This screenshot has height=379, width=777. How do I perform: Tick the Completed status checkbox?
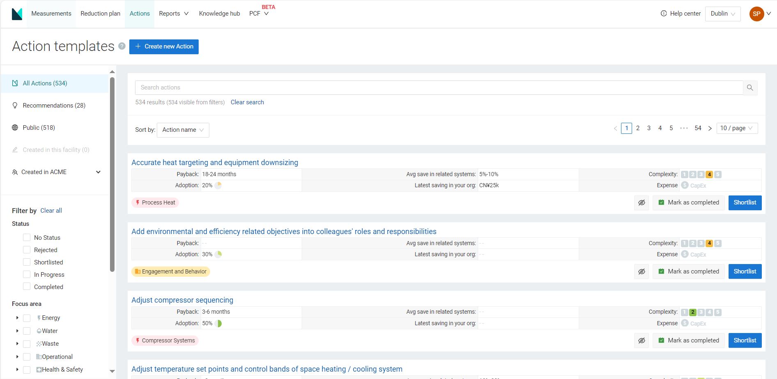[x=27, y=287]
